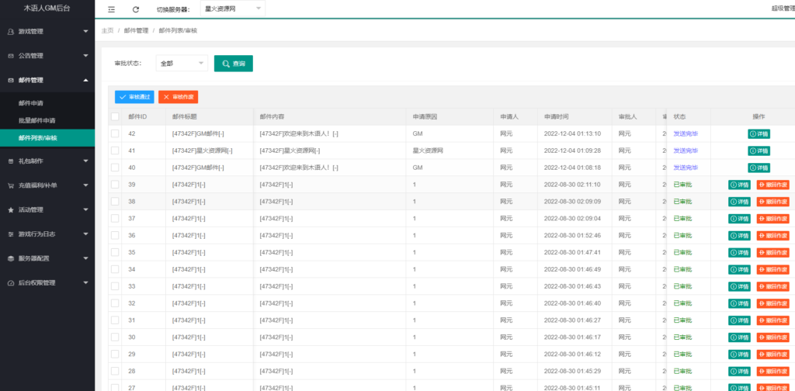This screenshot has width=795, height=391.
Task: Click the blue 审核通过 button
Action: [x=134, y=97]
